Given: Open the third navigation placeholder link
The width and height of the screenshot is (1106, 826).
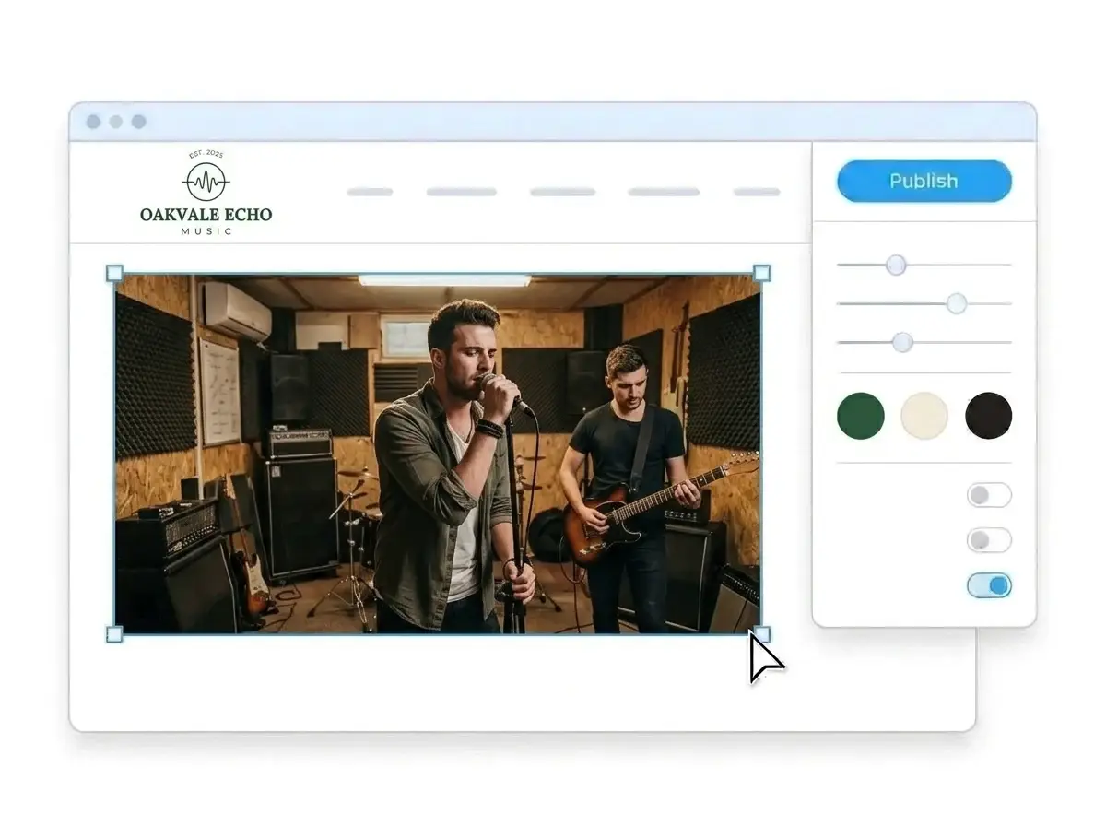Looking at the screenshot, I should pyautogui.click(x=562, y=192).
